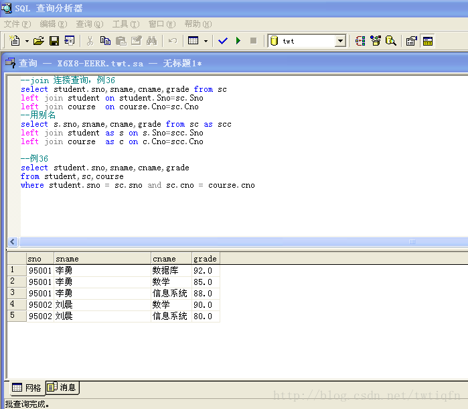468x409 pixels.
Task: Click the query window icon in title
Action: (x=10, y=62)
